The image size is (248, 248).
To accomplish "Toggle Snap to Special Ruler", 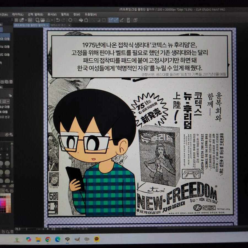I will pyautogui.click(x=116, y=20).
